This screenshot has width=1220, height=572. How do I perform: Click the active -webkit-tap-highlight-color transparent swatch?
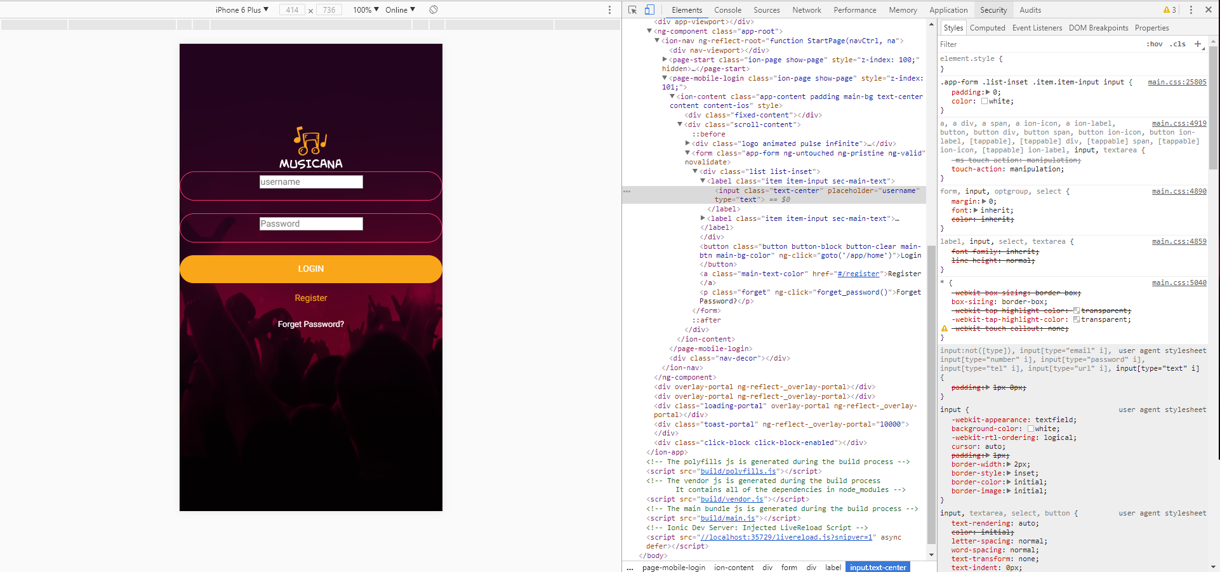point(1077,319)
